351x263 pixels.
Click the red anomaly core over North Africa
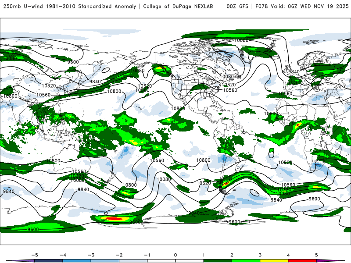coord(298,125)
